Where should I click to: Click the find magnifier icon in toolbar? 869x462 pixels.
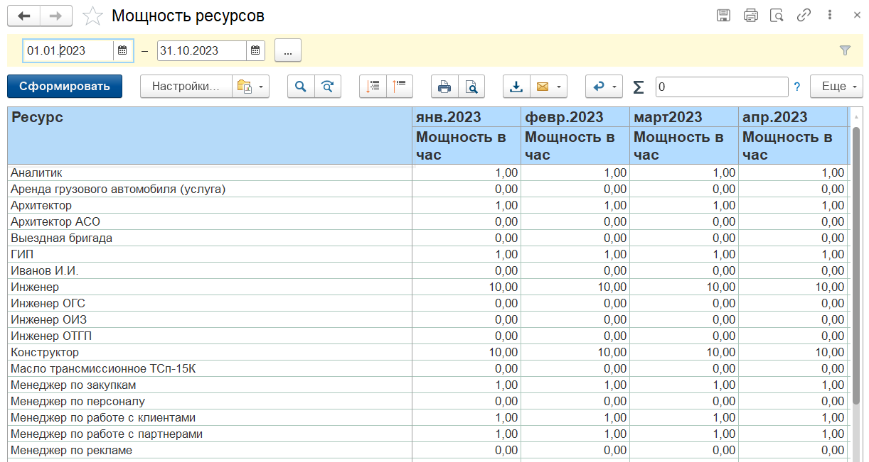[x=301, y=87]
